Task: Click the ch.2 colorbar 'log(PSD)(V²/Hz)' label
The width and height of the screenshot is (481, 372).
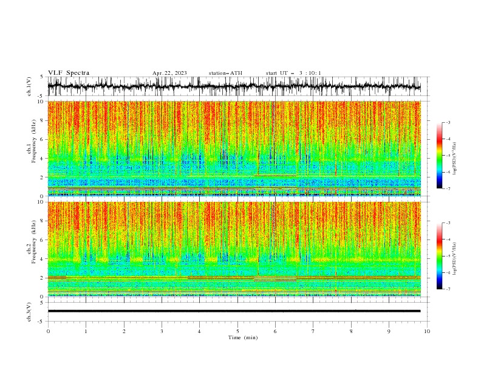Action: coord(455,259)
